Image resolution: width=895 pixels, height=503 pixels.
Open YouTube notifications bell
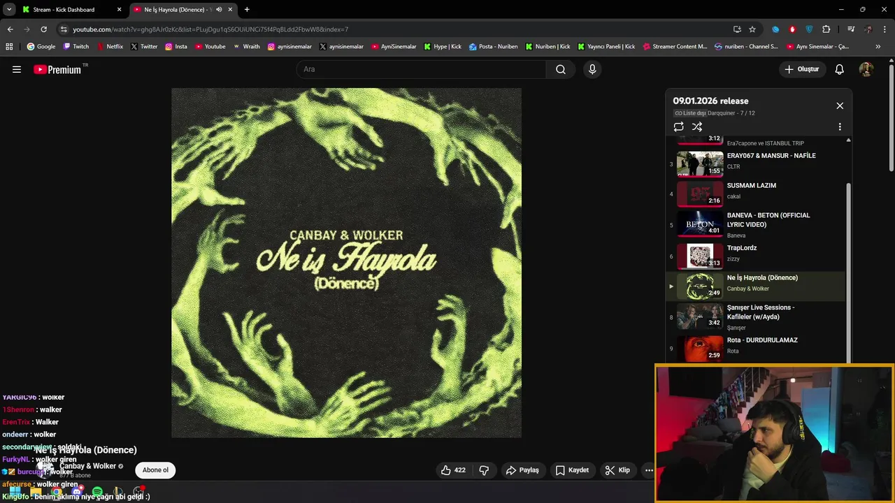pyautogui.click(x=840, y=69)
